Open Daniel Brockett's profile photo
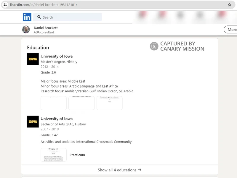The width and height of the screenshot is (237, 178). (26, 29)
